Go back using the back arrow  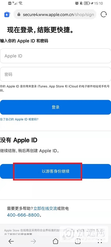[x=11, y=241]
